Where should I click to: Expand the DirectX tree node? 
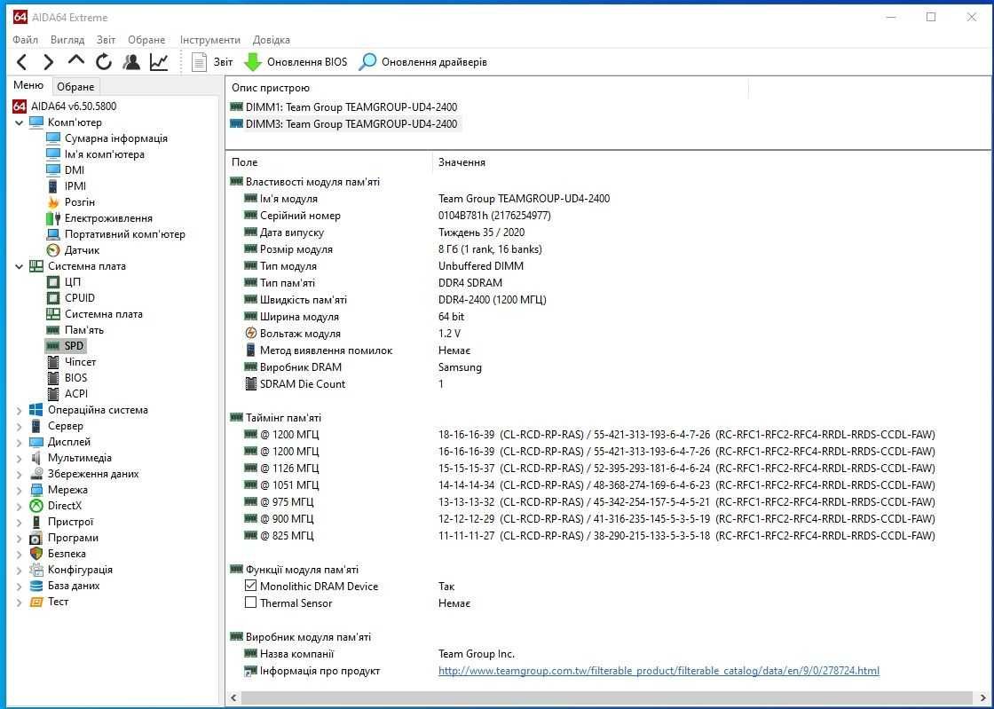19,506
